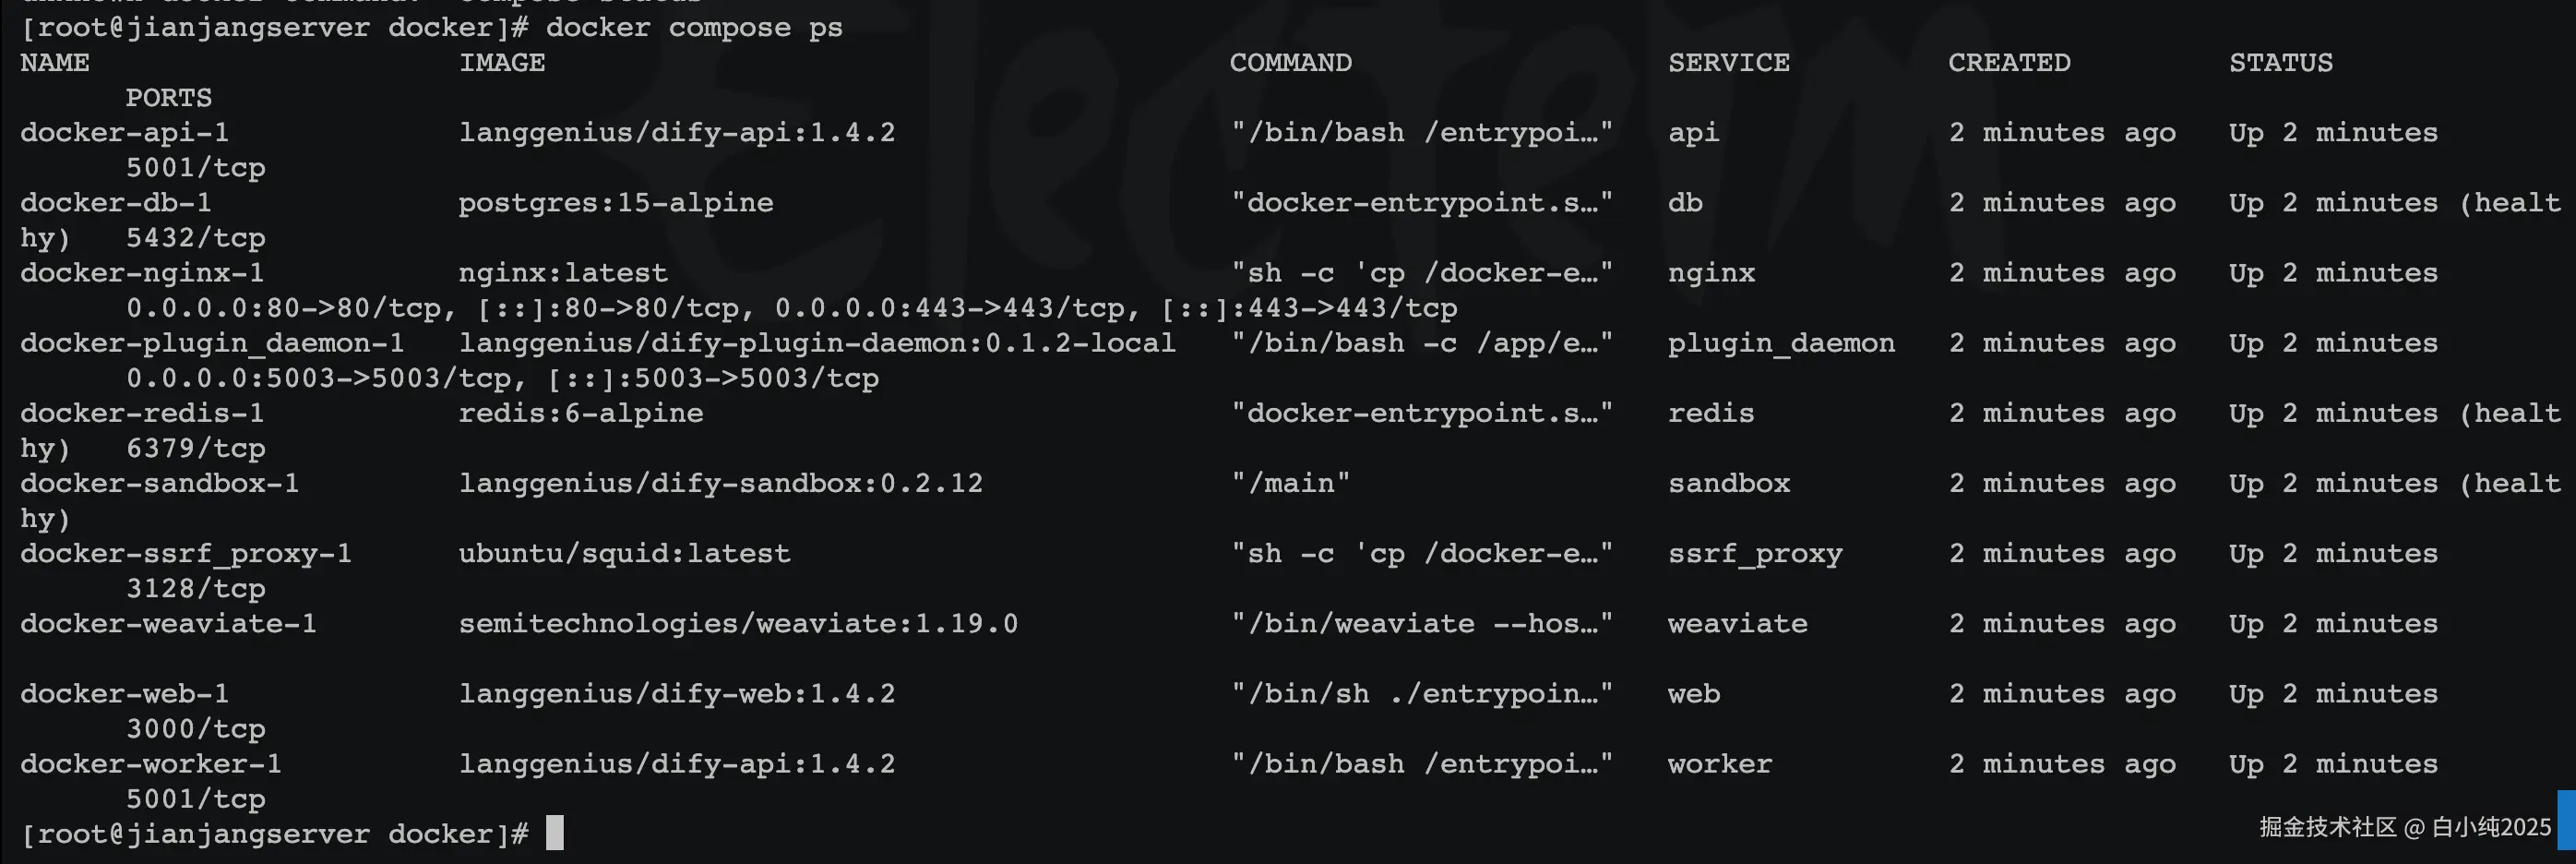This screenshot has height=864, width=2576.
Task: Click the redis:6-alpine image text
Action: [581, 413]
